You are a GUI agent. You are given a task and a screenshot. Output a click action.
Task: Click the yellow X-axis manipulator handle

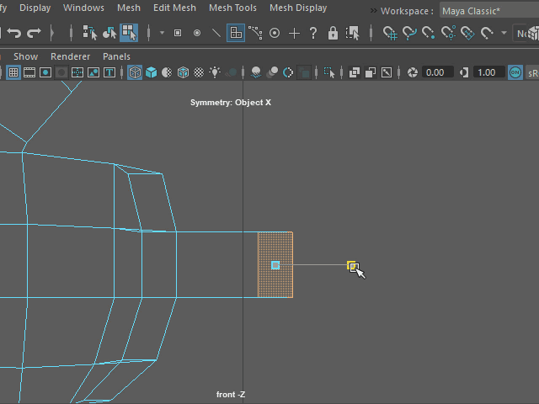pos(352,266)
